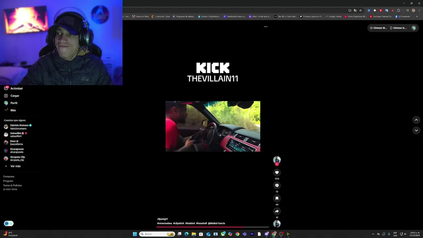The width and height of the screenshot is (423, 238).
Task: Open the Programa de afiliad... bookmark
Action: 184,17
